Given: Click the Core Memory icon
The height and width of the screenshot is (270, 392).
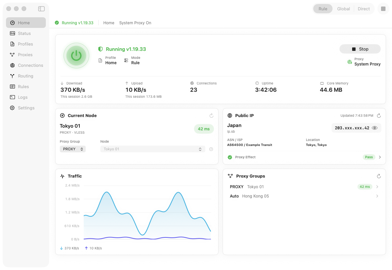Looking at the screenshot, I should tap(322, 83).
